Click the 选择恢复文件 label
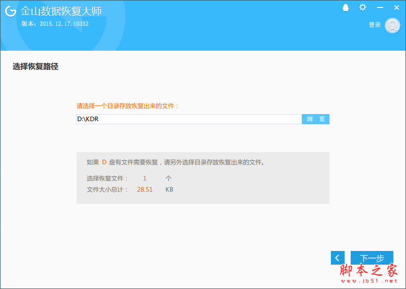The height and width of the screenshot is (289, 406). pos(108,178)
